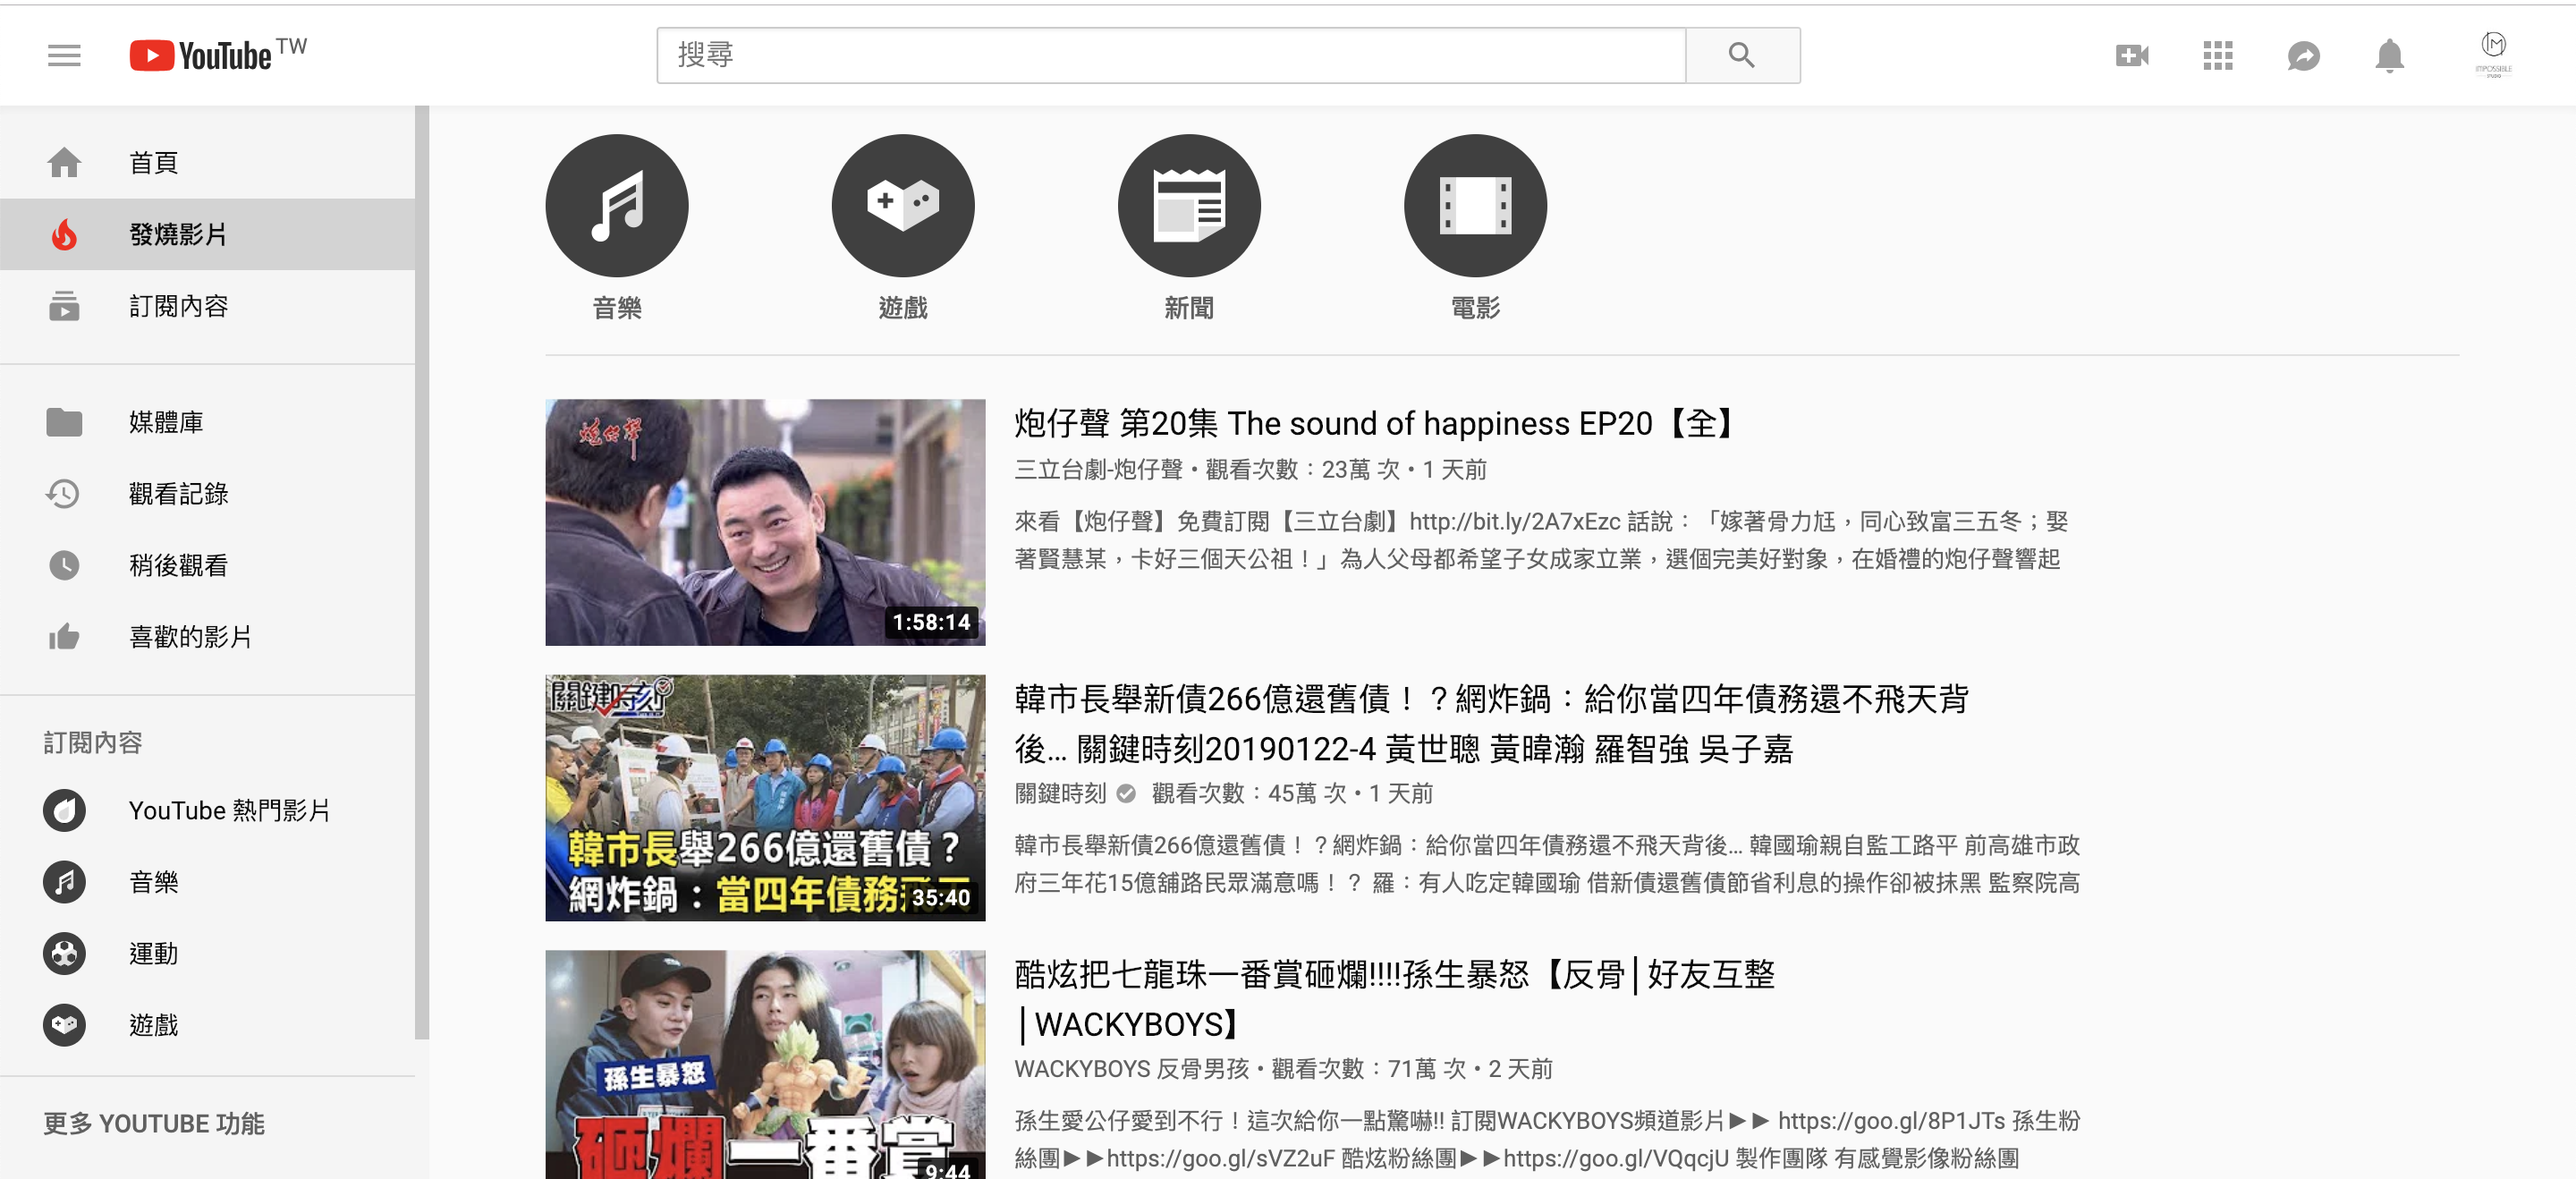Click the history clock icon for 觀看記錄
This screenshot has height=1179, width=2576.
(x=64, y=494)
